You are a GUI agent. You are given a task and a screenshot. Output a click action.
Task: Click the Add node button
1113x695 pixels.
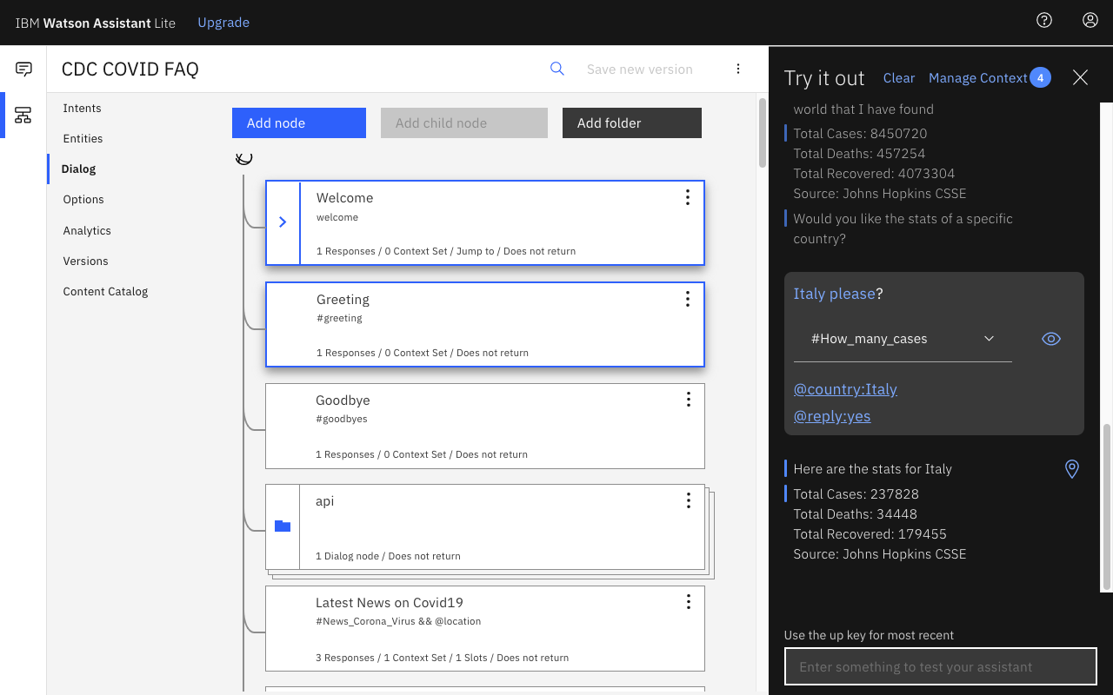tap(299, 122)
